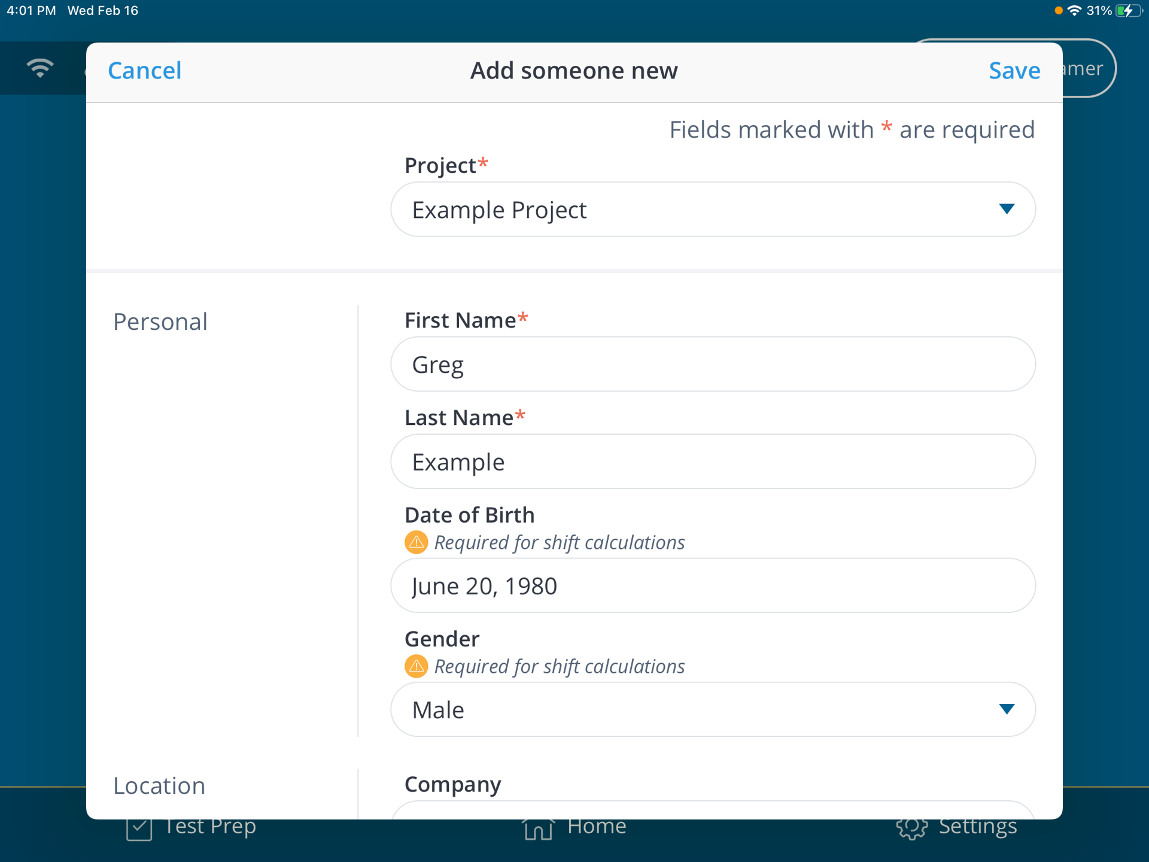Screen dimensions: 1149x862
Task: Tap the Gender 'Required for shift calculations' note
Action: (559, 666)
